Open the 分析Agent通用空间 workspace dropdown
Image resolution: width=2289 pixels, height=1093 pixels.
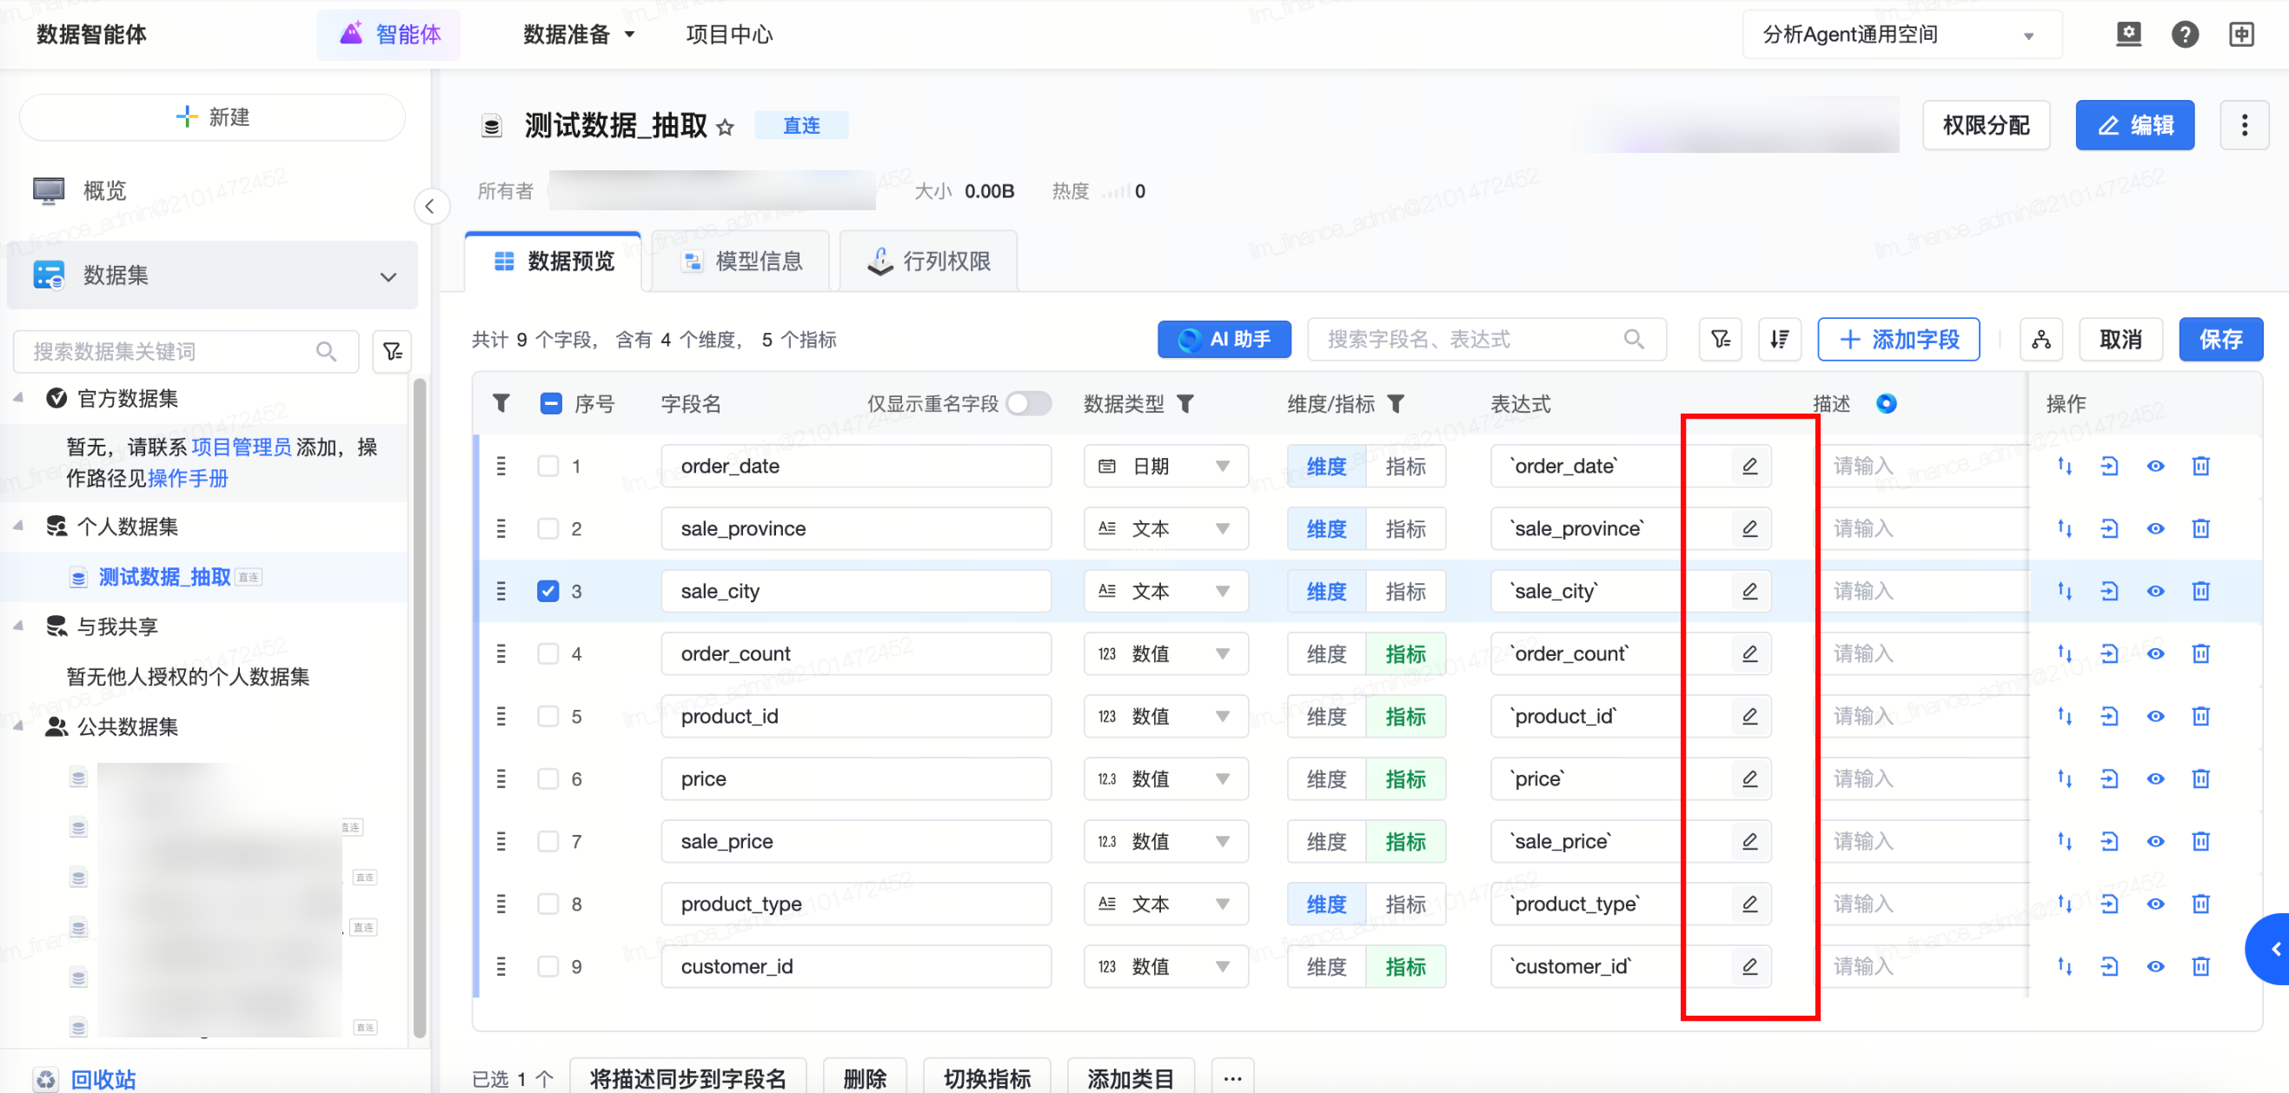click(1900, 35)
